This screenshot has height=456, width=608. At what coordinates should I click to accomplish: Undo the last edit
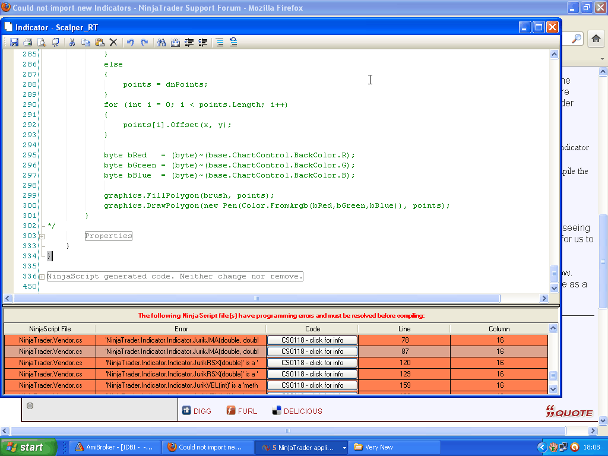pos(130,42)
